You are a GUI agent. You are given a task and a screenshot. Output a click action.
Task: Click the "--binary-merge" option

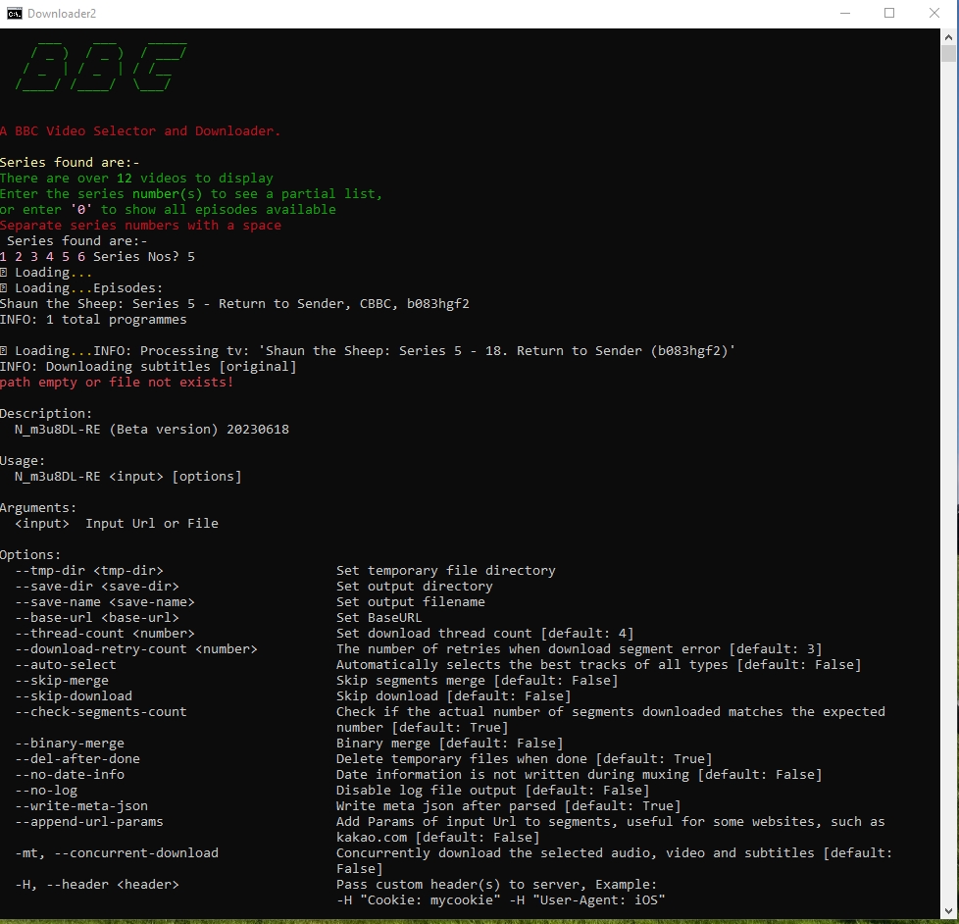pos(70,743)
